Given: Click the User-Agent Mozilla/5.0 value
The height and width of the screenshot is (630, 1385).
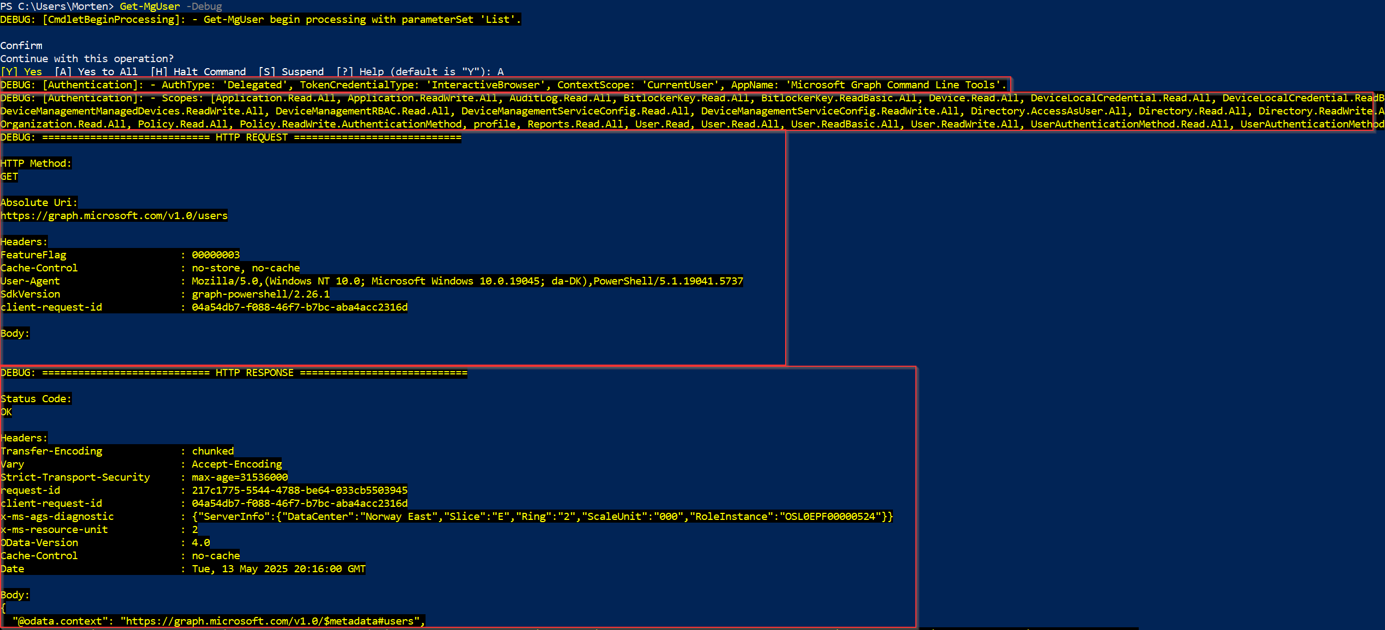Looking at the screenshot, I should 467,281.
